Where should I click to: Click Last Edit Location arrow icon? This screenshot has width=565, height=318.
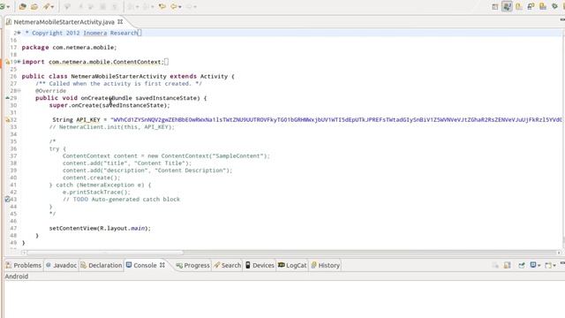point(162,6)
